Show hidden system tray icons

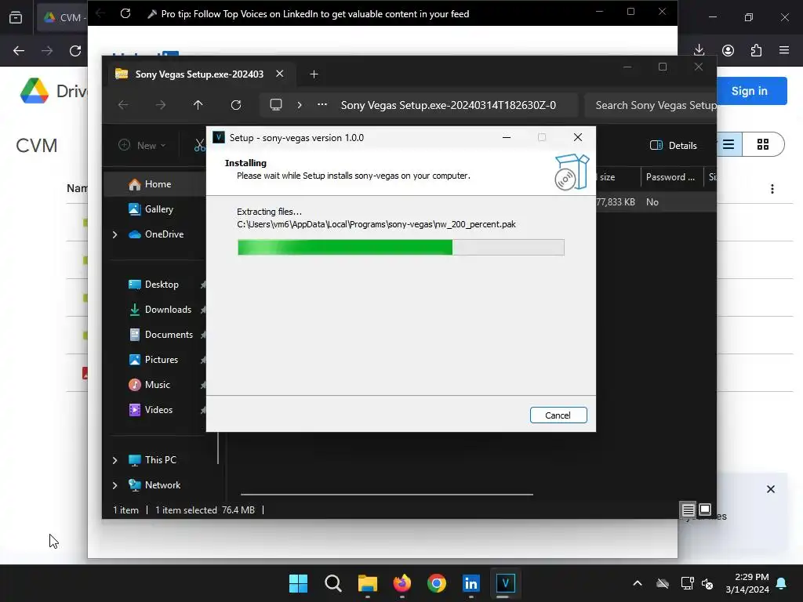638,583
